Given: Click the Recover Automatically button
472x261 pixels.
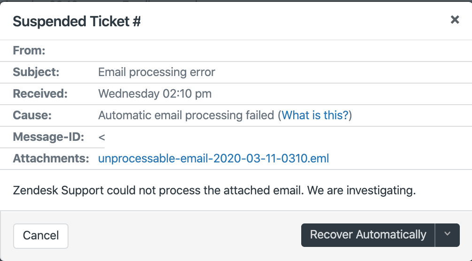Looking at the screenshot, I should tap(368, 235).
